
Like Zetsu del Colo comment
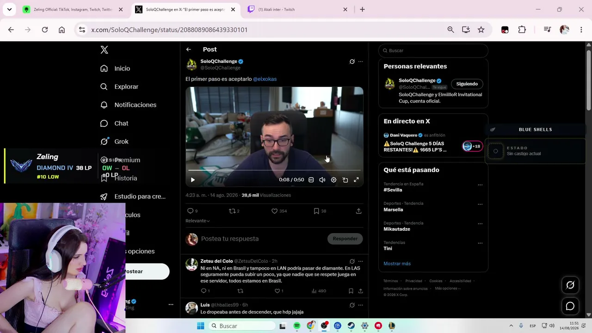coord(279,291)
